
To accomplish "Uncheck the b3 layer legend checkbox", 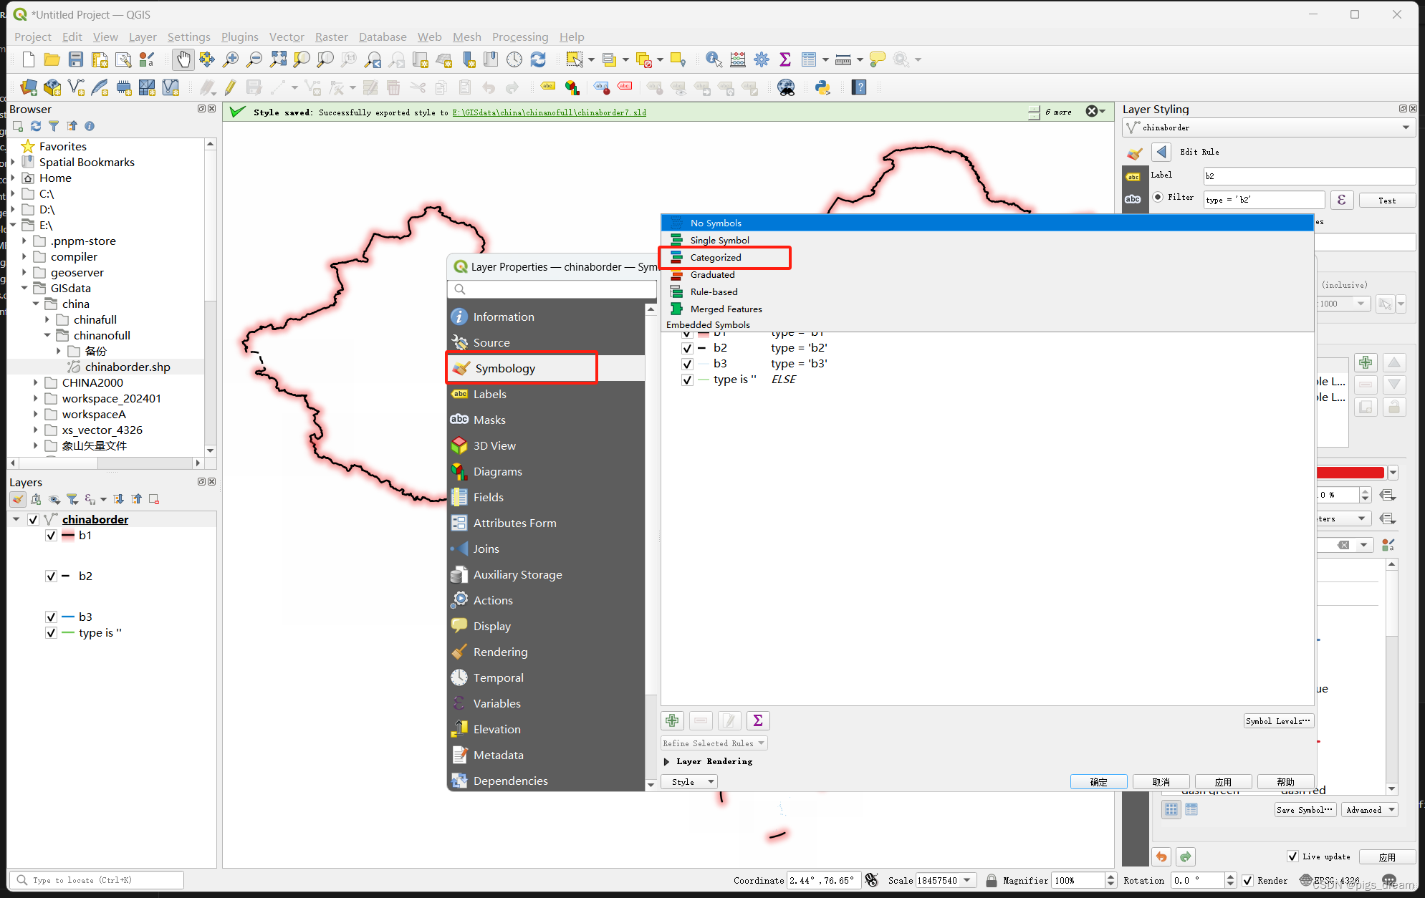I will [x=51, y=617].
